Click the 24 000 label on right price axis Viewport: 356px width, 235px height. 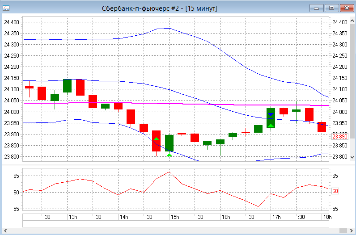pos(340,112)
